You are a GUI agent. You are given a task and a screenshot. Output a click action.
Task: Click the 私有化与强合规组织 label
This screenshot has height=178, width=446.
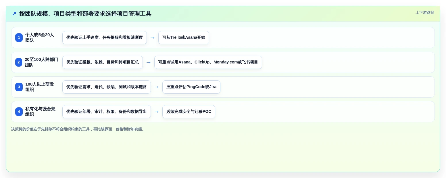click(40, 112)
